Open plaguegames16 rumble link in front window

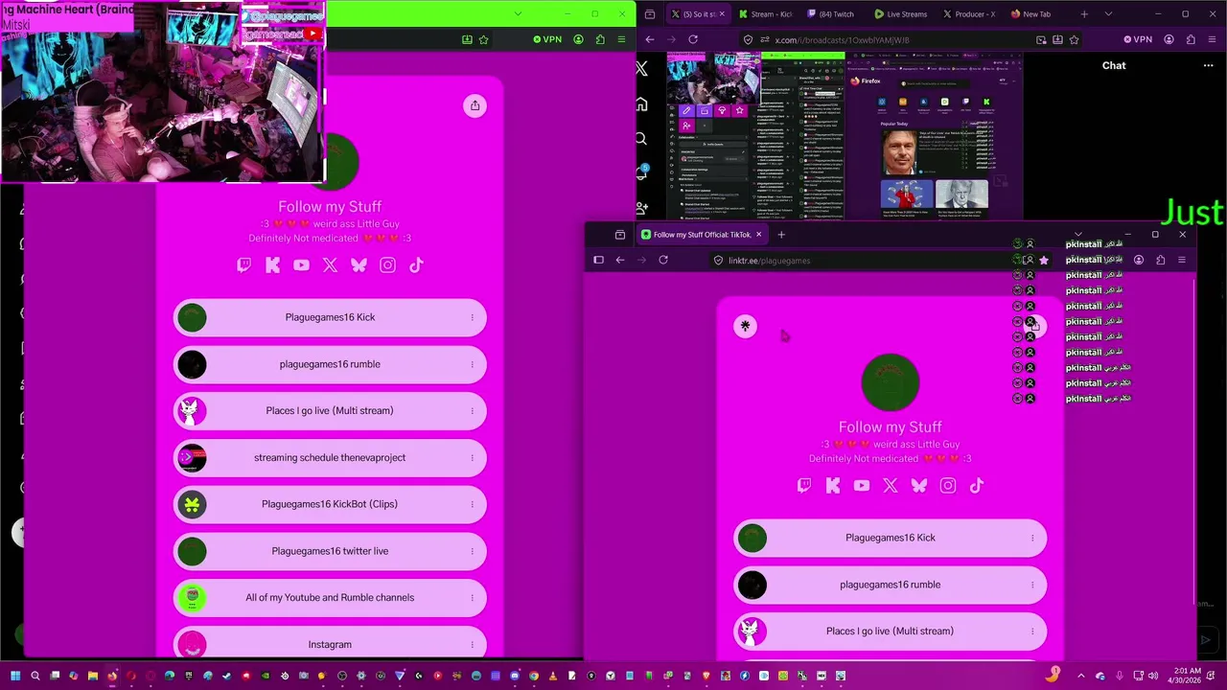pyautogui.click(x=891, y=585)
